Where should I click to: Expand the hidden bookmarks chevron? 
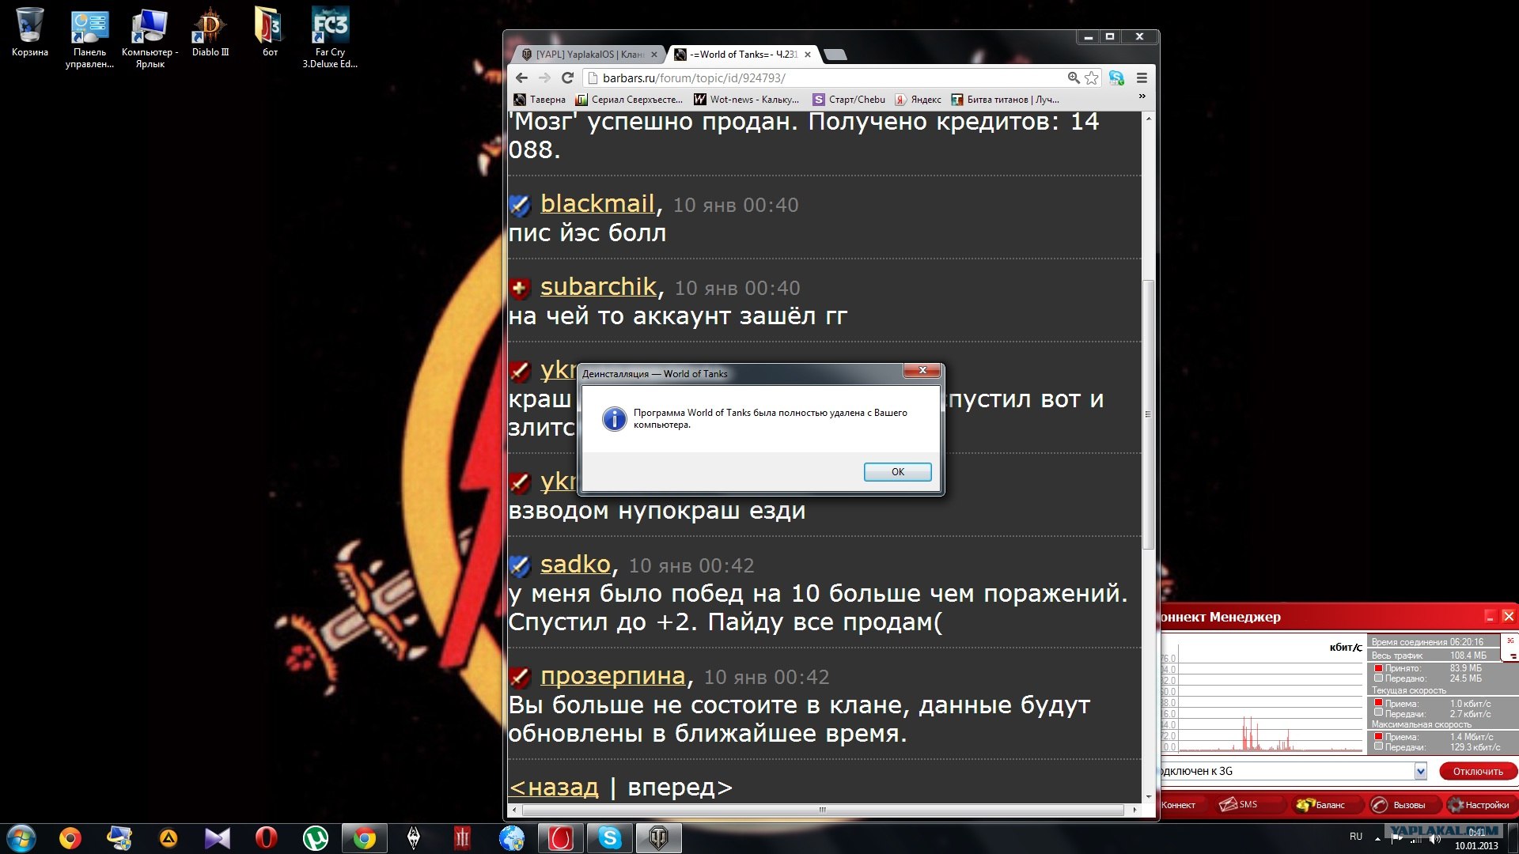coord(1142,96)
